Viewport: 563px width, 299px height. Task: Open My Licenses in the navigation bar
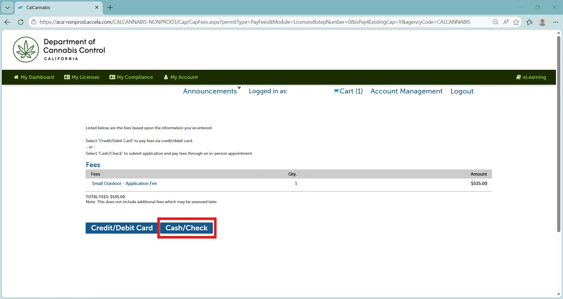(x=82, y=77)
